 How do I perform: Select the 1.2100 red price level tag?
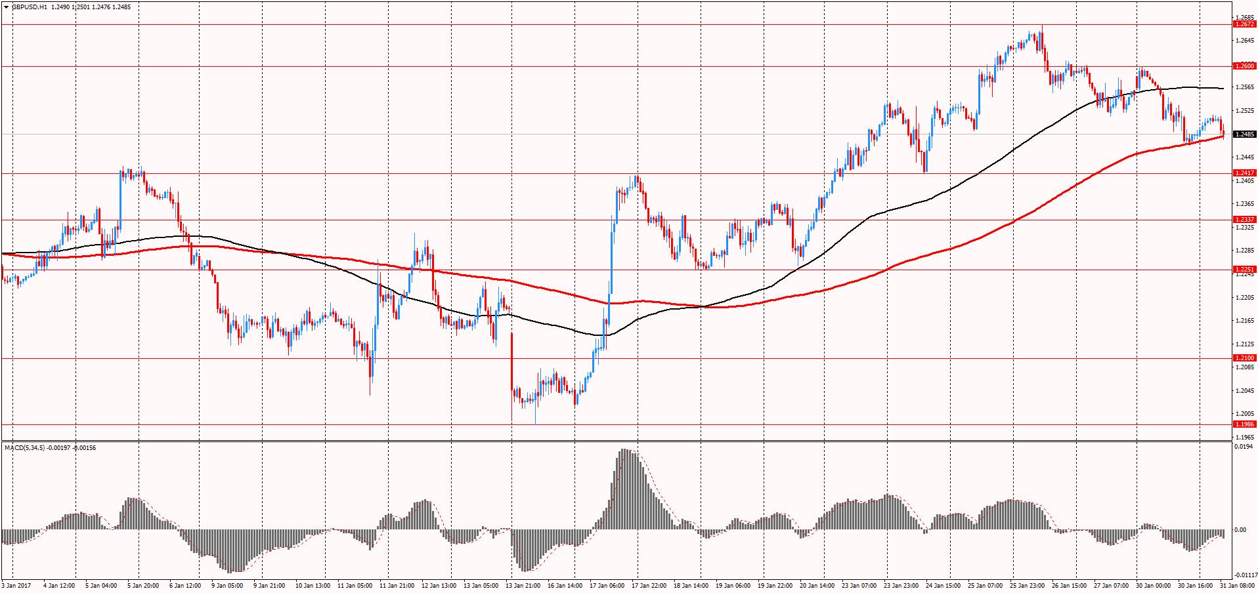tap(1244, 358)
